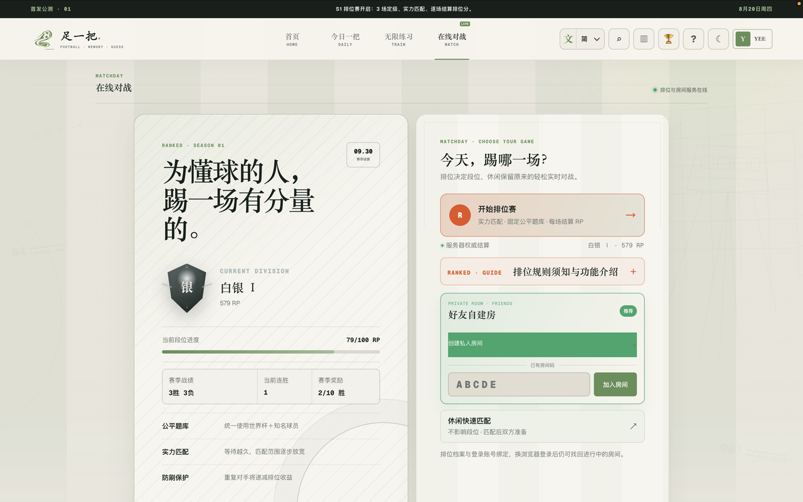The image size is (803, 502).
Task: Click the orange R badge on 开始排位赛
Action: (x=460, y=215)
